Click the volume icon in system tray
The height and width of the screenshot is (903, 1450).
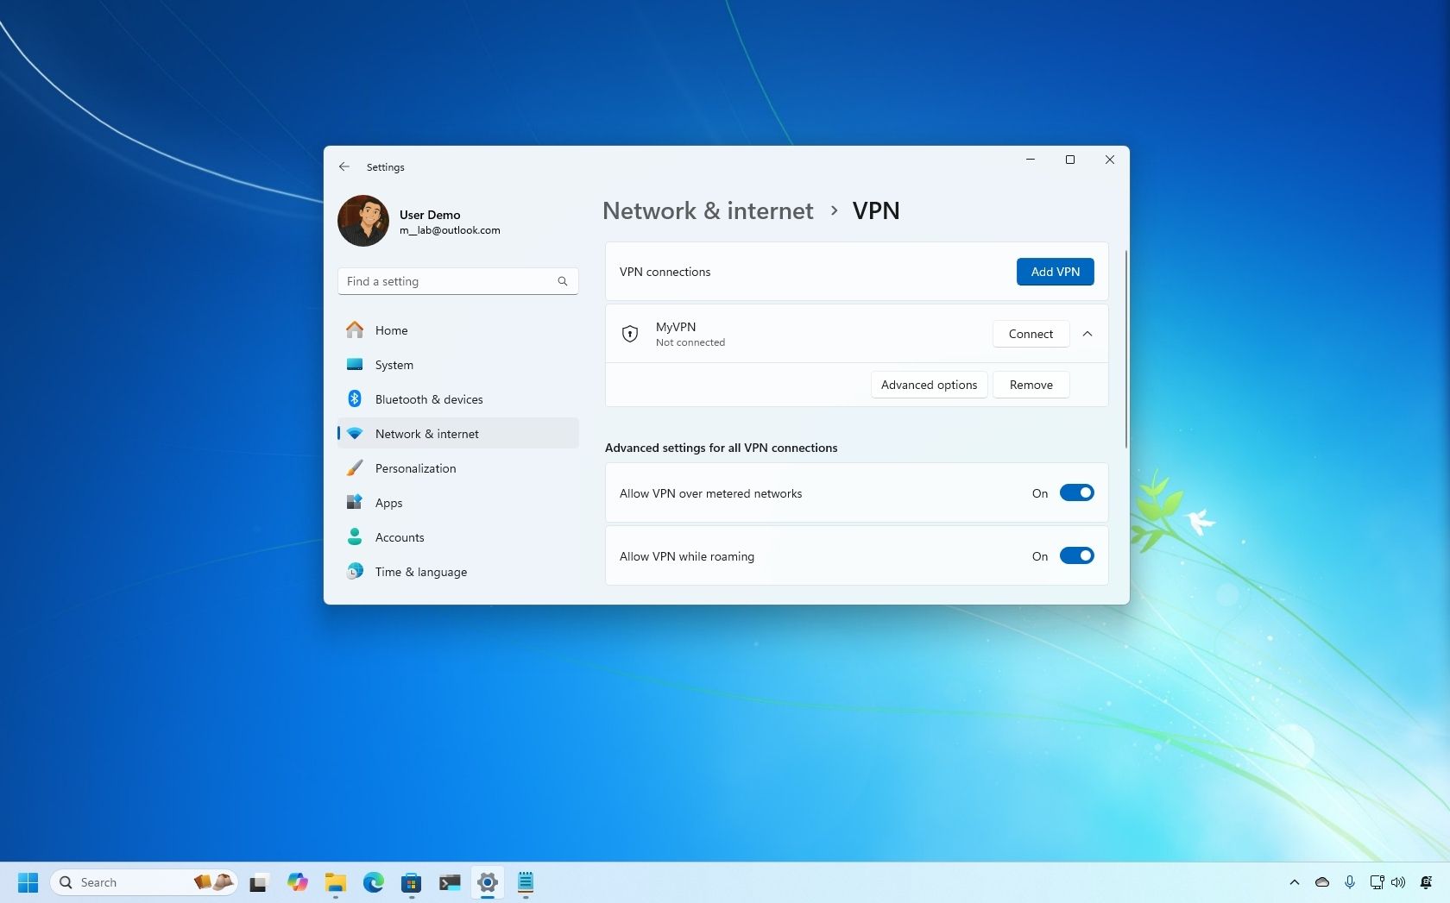1397,882
